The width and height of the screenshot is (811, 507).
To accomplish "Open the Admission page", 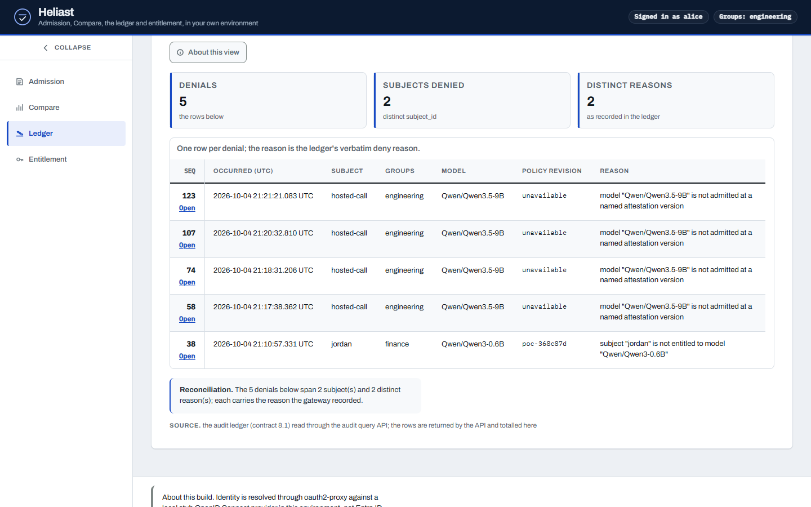I will [66, 82].
